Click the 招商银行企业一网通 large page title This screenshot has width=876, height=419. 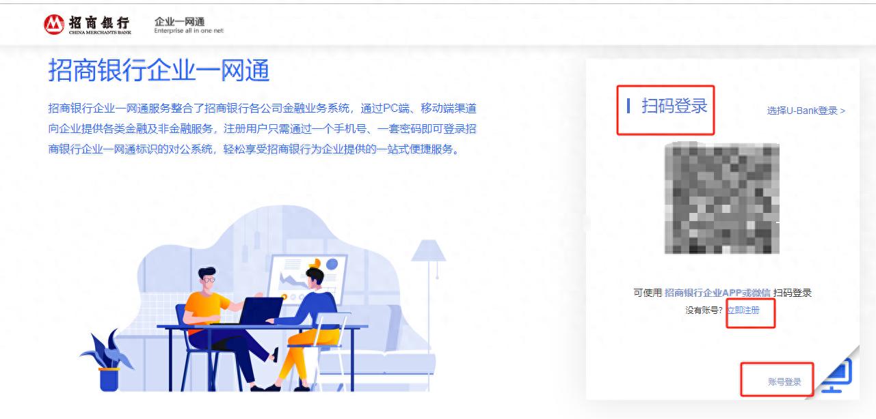(x=159, y=70)
